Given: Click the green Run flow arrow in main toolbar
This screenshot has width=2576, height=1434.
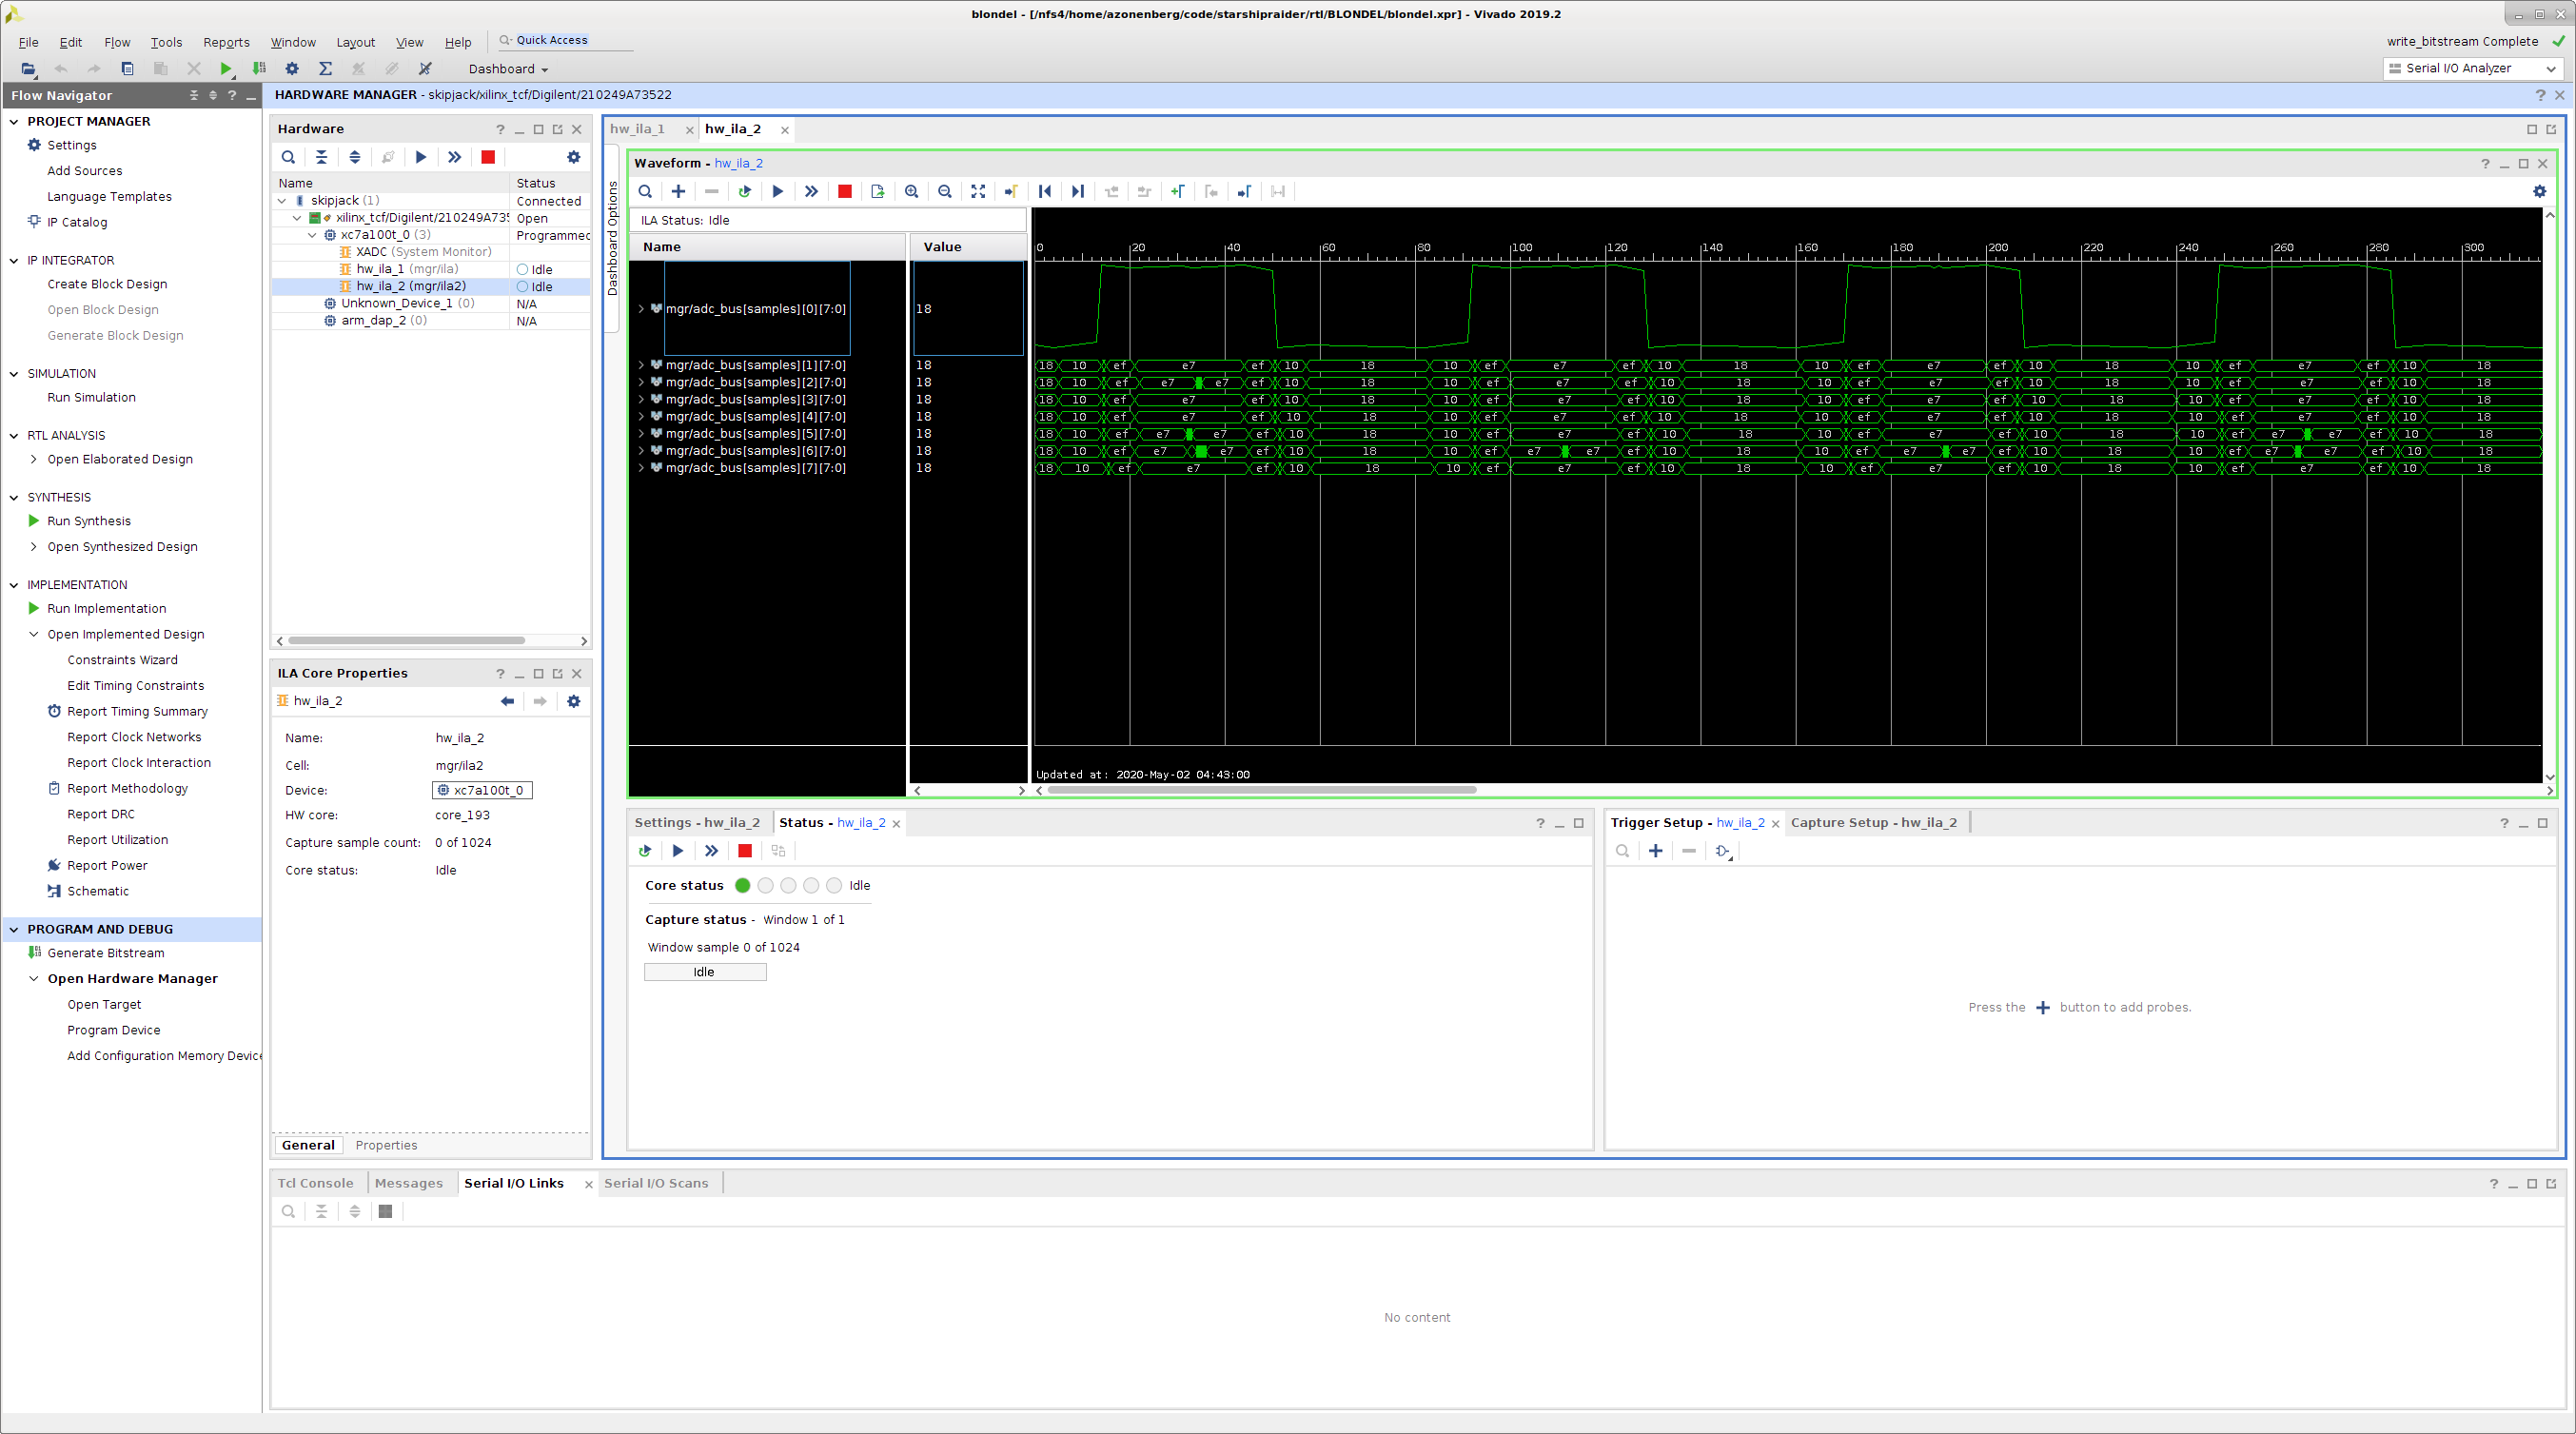Looking at the screenshot, I should click(226, 69).
